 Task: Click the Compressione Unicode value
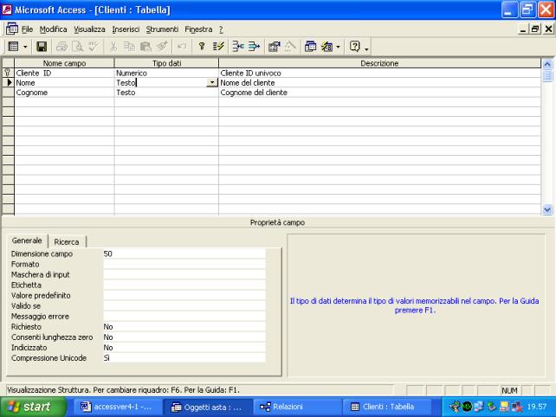point(184,358)
